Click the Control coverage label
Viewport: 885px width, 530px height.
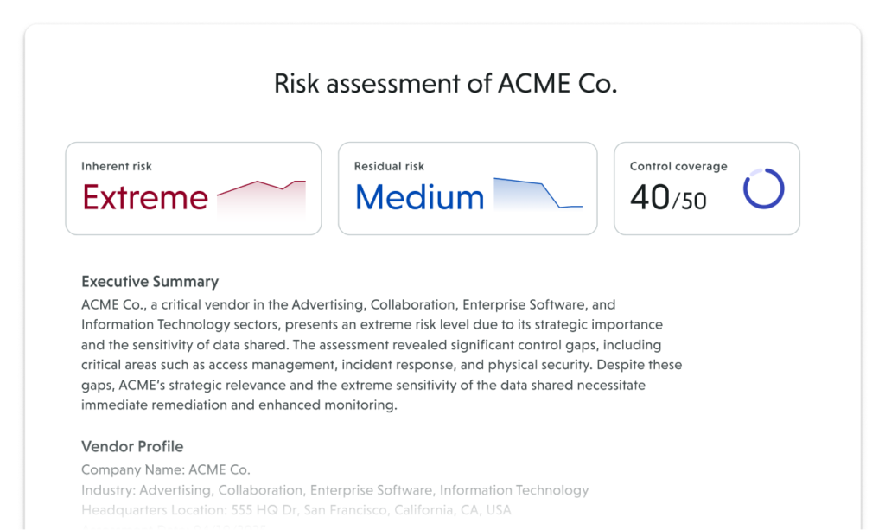678,166
